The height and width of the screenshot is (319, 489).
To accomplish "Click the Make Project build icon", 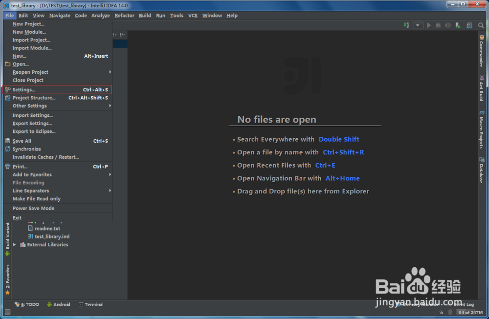I will click(407, 25).
